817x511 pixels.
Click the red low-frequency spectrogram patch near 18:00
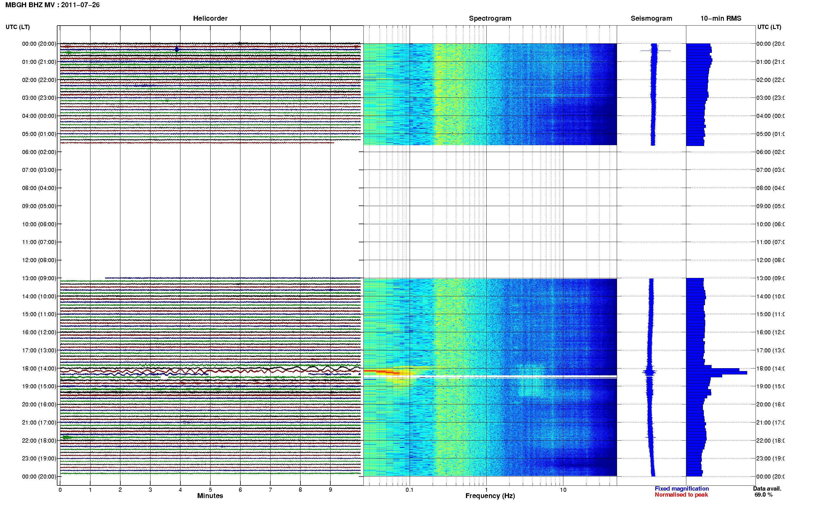click(382, 372)
